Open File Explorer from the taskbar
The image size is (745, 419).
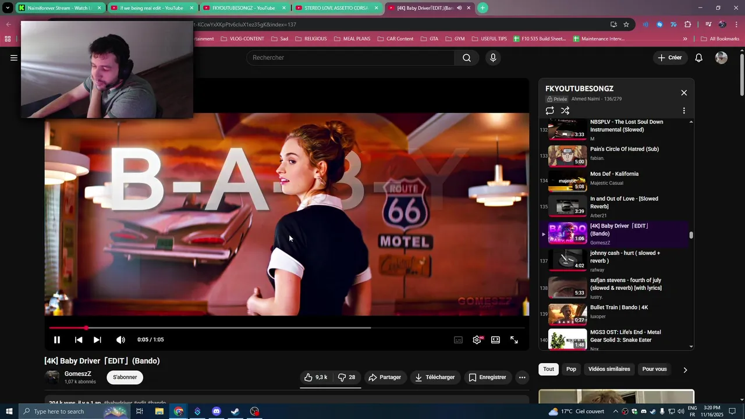(159, 411)
